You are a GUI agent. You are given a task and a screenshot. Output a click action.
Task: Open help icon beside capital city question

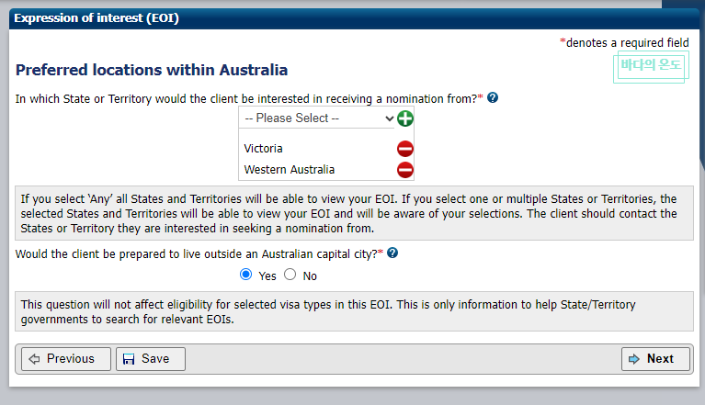392,253
